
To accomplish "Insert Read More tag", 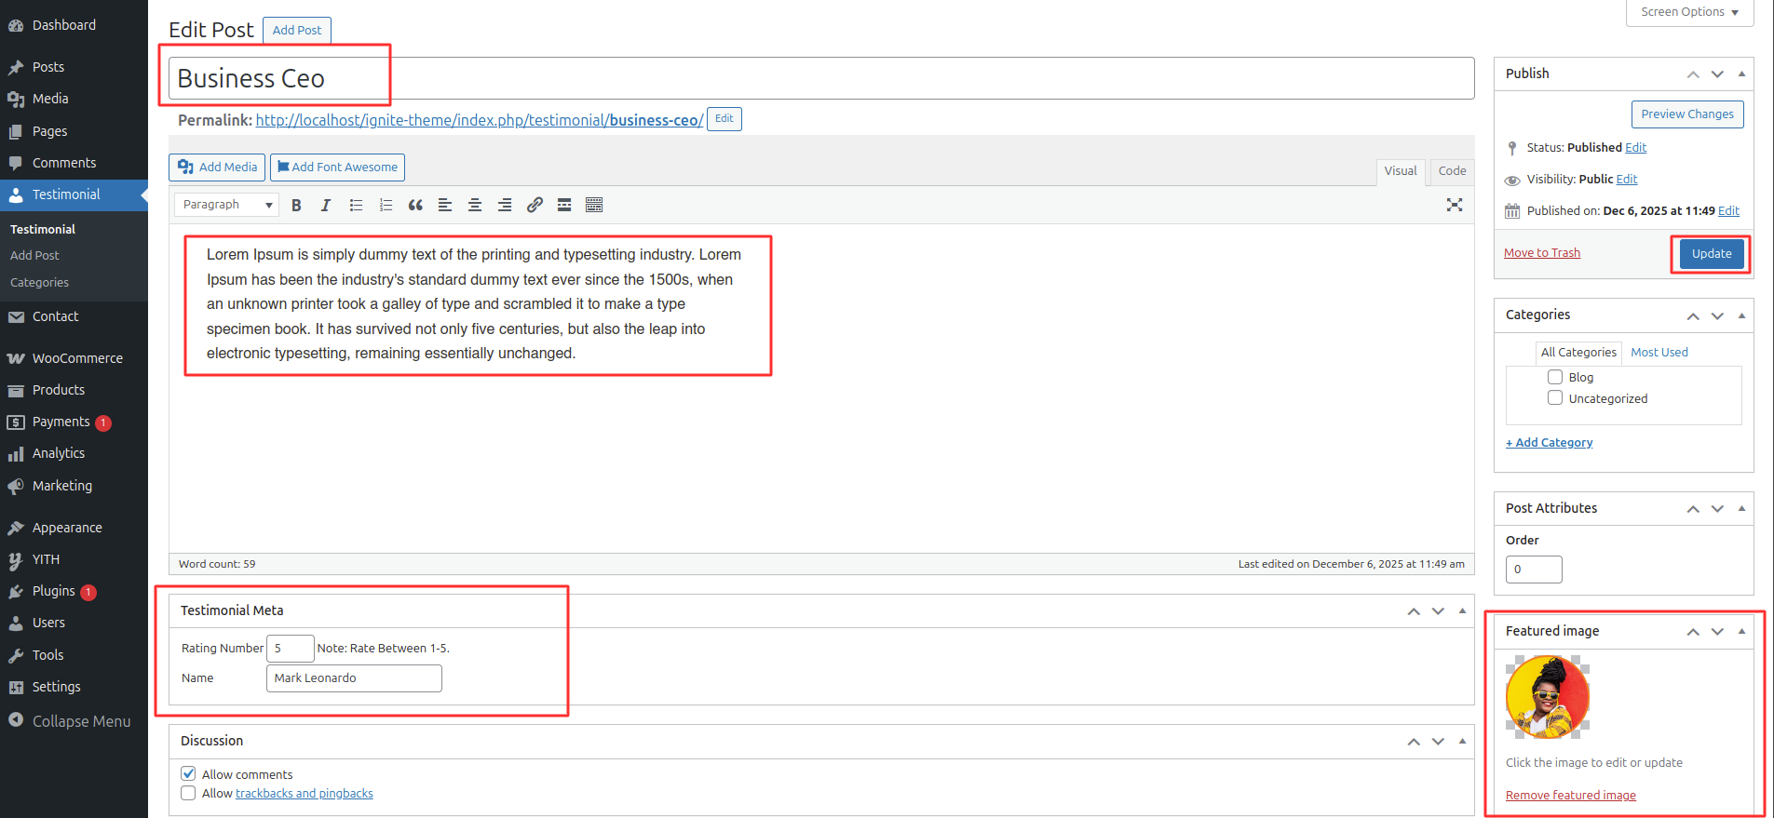I will coord(564,206).
